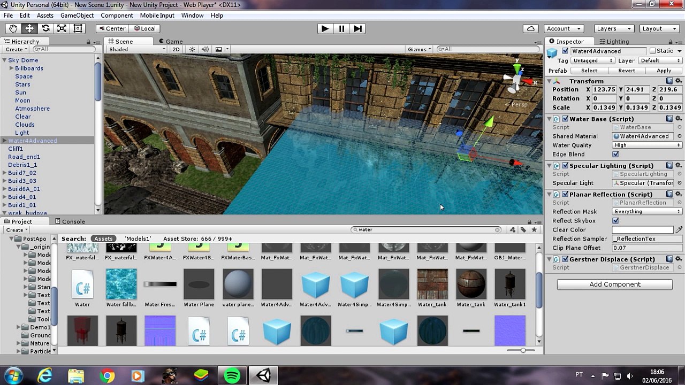Click the Add Component button
The height and width of the screenshot is (385, 685).
(x=615, y=284)
